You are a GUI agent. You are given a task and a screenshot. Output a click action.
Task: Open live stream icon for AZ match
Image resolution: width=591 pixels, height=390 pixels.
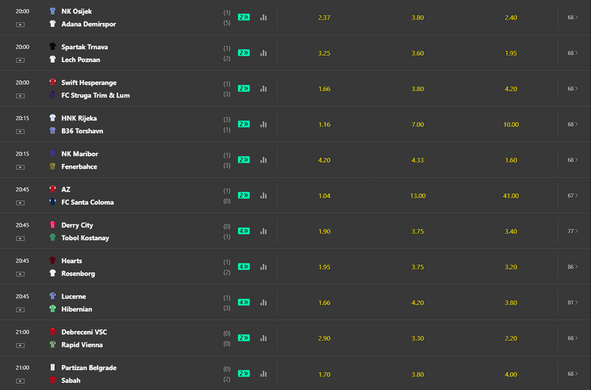click(x=20, y=203)
